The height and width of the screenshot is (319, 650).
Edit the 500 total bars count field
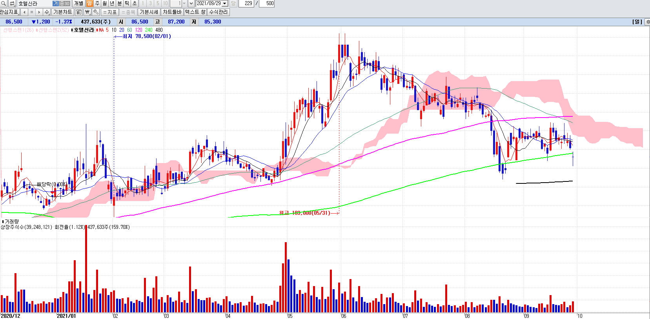(x=267, y=4)
